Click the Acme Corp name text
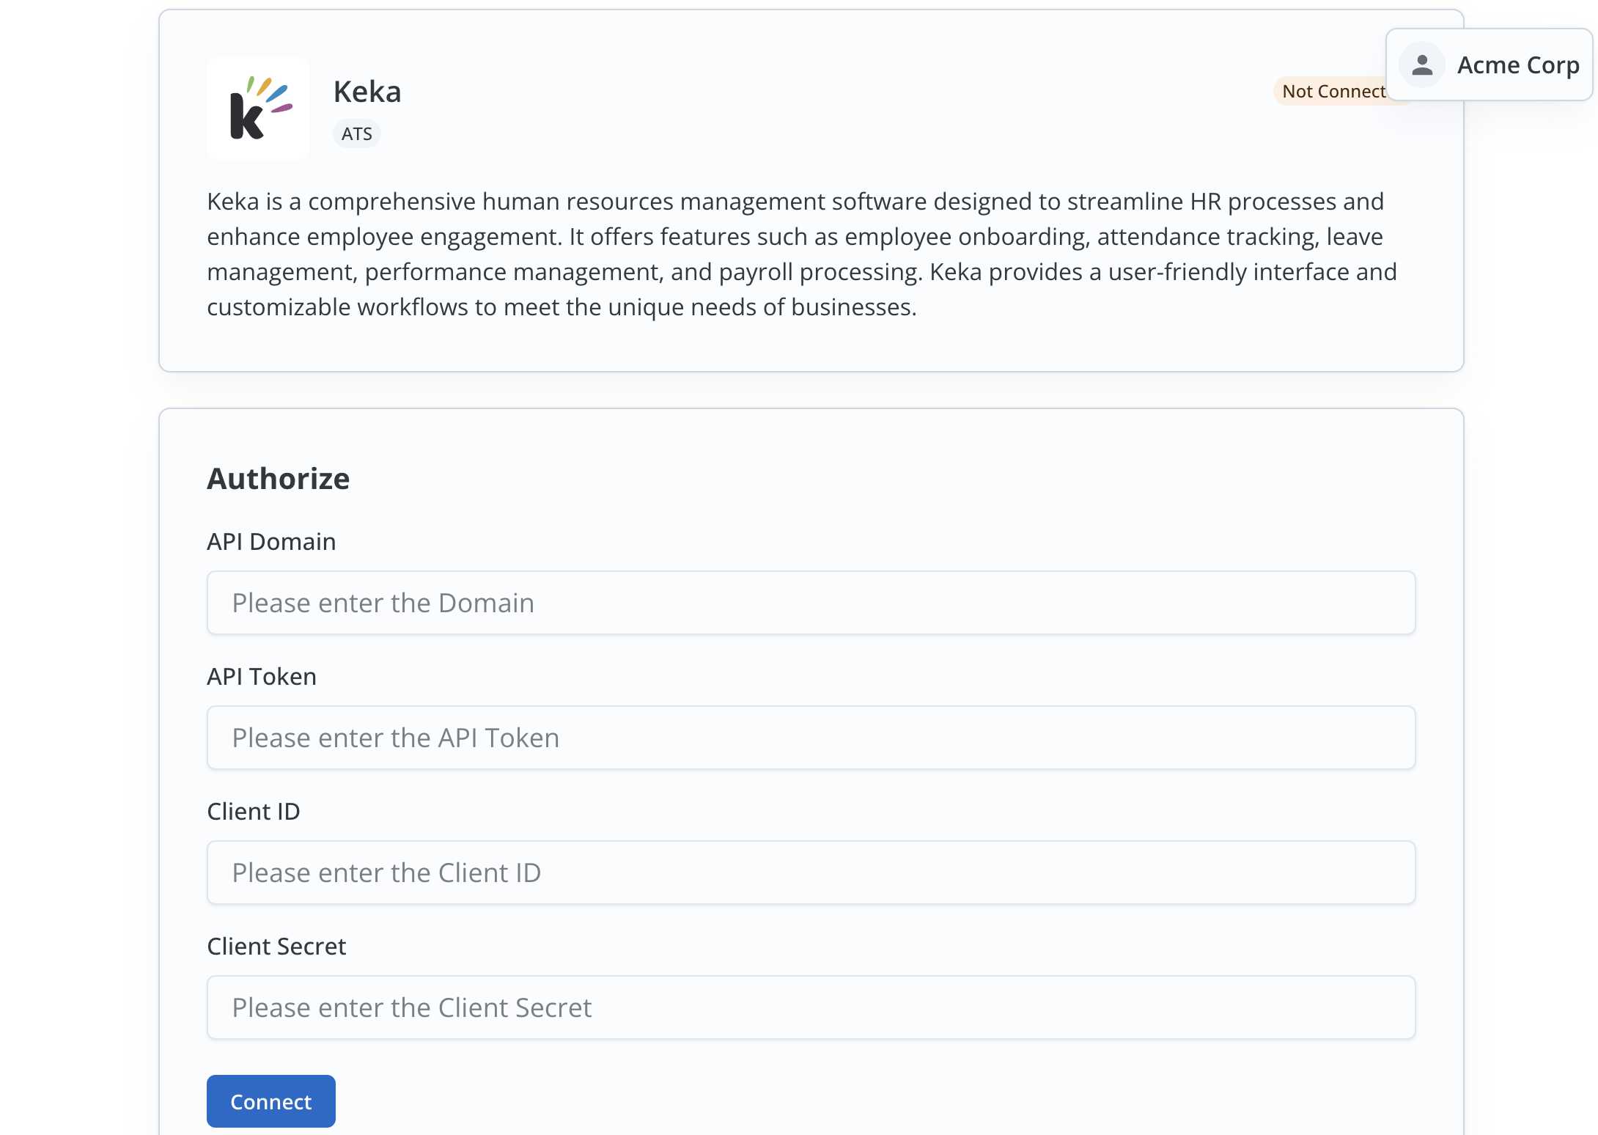The height and width of the screenshot is (1135, 1598). [1518, 65]
